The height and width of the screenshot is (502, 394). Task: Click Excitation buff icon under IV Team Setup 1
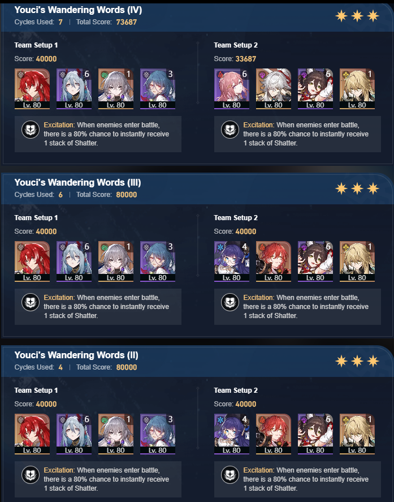point(31,130)
